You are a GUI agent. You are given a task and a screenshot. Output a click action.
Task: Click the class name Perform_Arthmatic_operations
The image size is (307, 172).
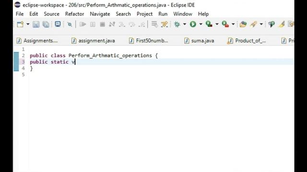coord(110,55)
